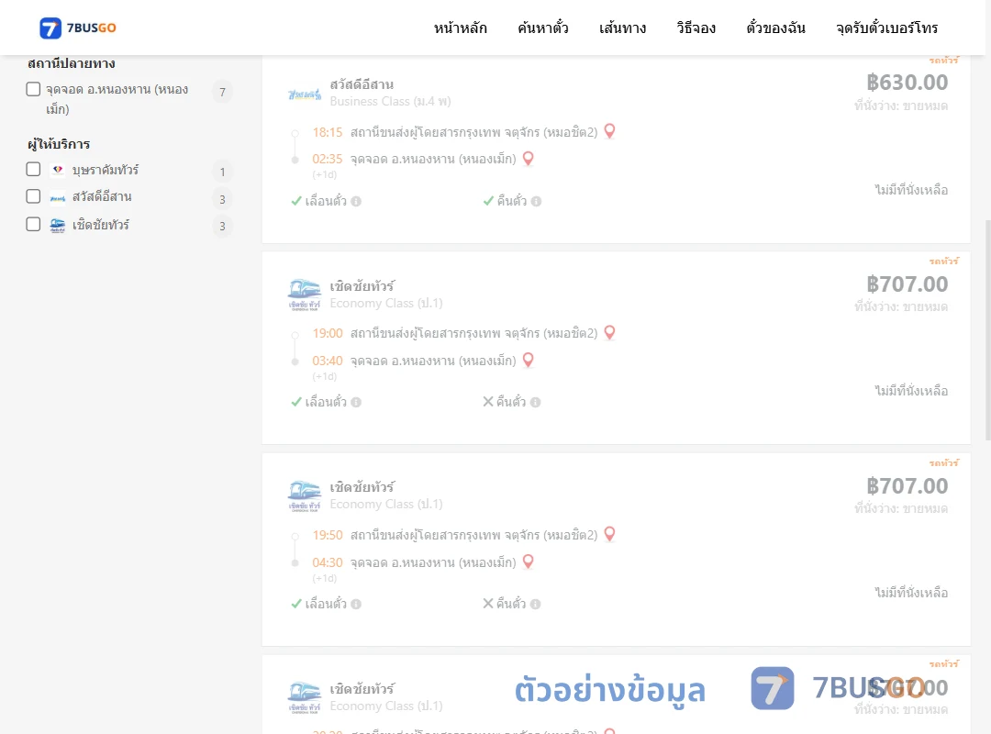Click the count badge 7 beside จุดจอด อ.หนองหาน
The height and width of the screenshot is (734, 991).
click(222, 93)
